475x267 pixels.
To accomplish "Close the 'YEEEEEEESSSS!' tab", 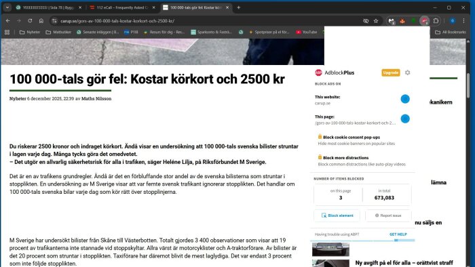I will 80,7.
